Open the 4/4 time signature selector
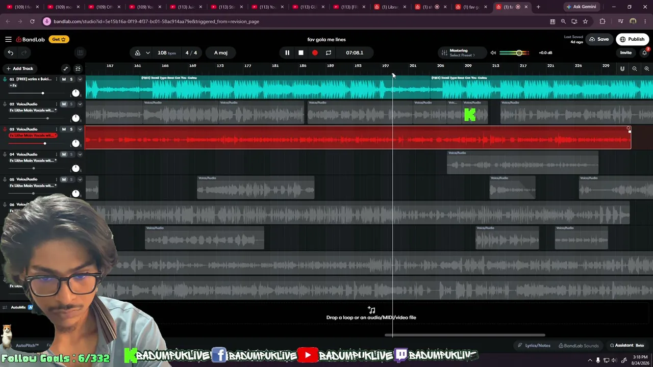Viewport: 653px width, 367px height. [x=191, y=53]
